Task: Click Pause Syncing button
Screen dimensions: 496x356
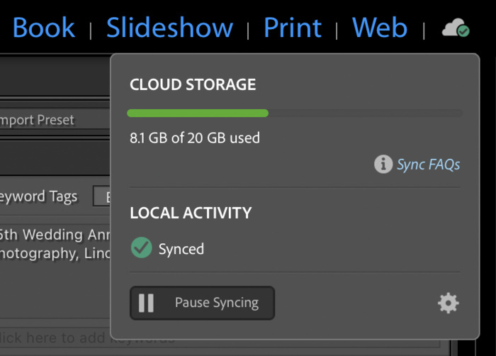Action: coord(202,303)
